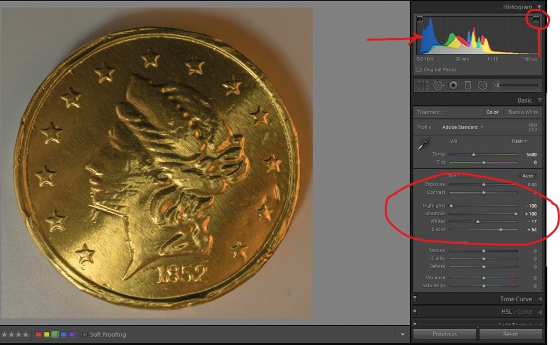This screenshot has width=560, height=345.
Task: Open the WB preset dropdown showing Flash
Action: (x=518, y=141)
